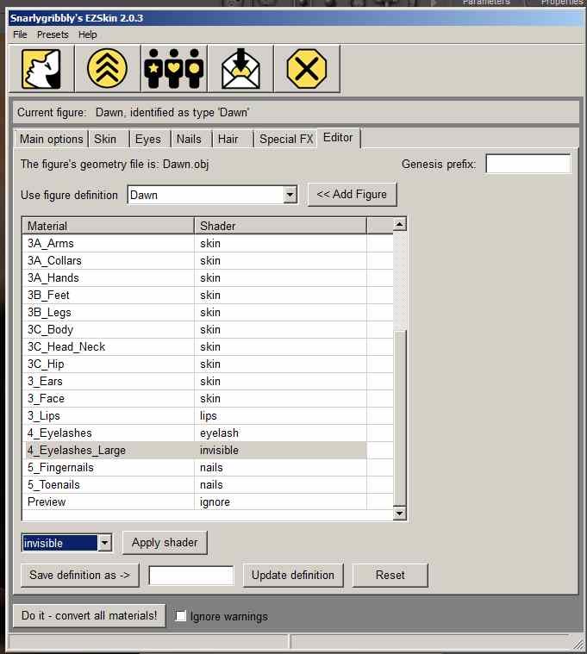The width and height of the screenshot is (587, 654).
Task: Click the yellow octagon X close icon
Action: click(307, 69)
